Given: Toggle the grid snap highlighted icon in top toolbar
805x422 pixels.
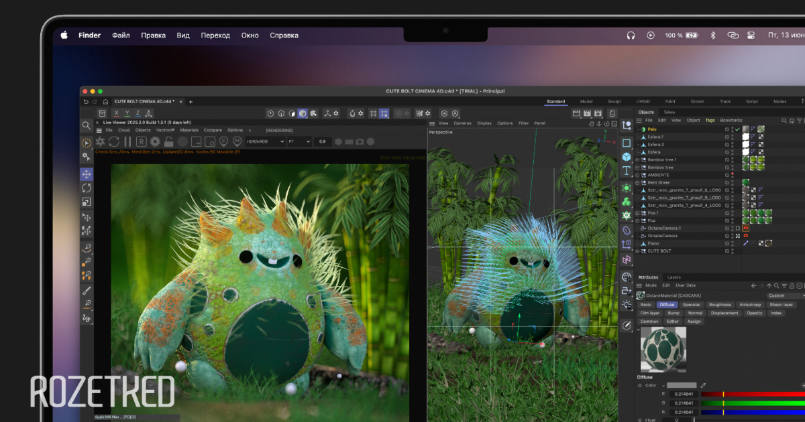Looking at the screenshot, I should tap(384, 113).
